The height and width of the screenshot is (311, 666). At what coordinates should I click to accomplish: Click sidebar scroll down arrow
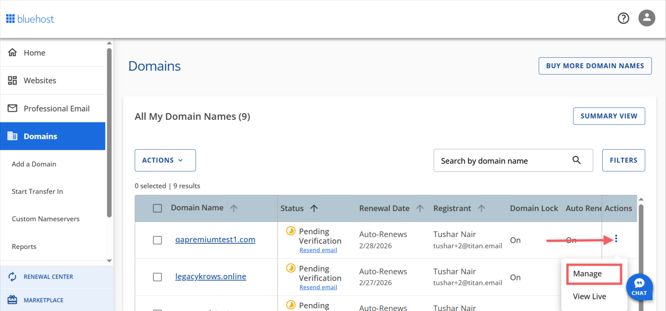pyautogui.click(x=109, y=261)
